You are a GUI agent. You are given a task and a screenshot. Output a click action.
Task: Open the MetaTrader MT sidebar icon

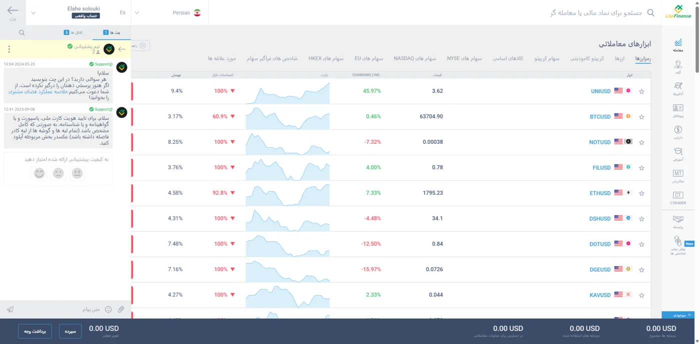[678, 176]
